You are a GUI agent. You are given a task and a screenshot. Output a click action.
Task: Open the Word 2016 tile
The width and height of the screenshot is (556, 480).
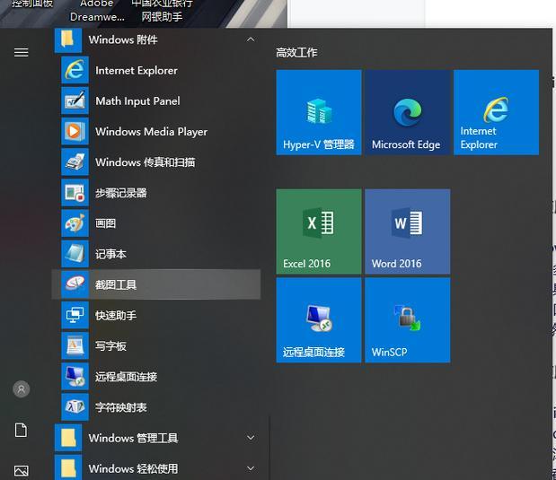pos(408,231)
